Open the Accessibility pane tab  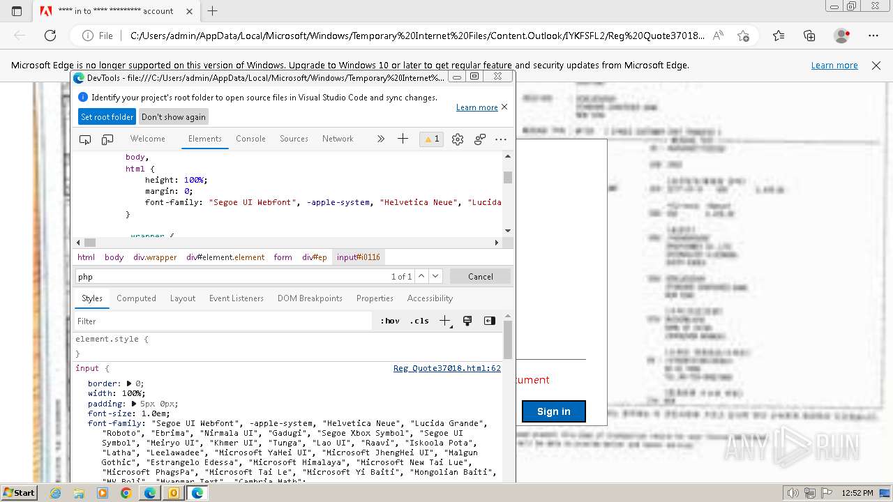430,298
